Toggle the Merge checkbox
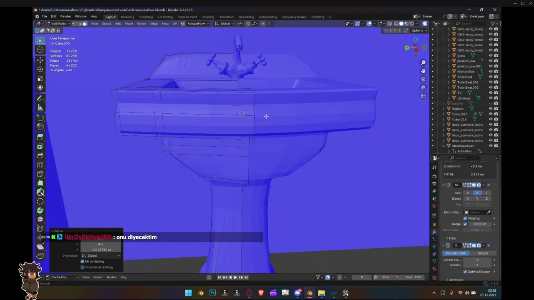Screen dimensions: 534x300 (465, 224)
